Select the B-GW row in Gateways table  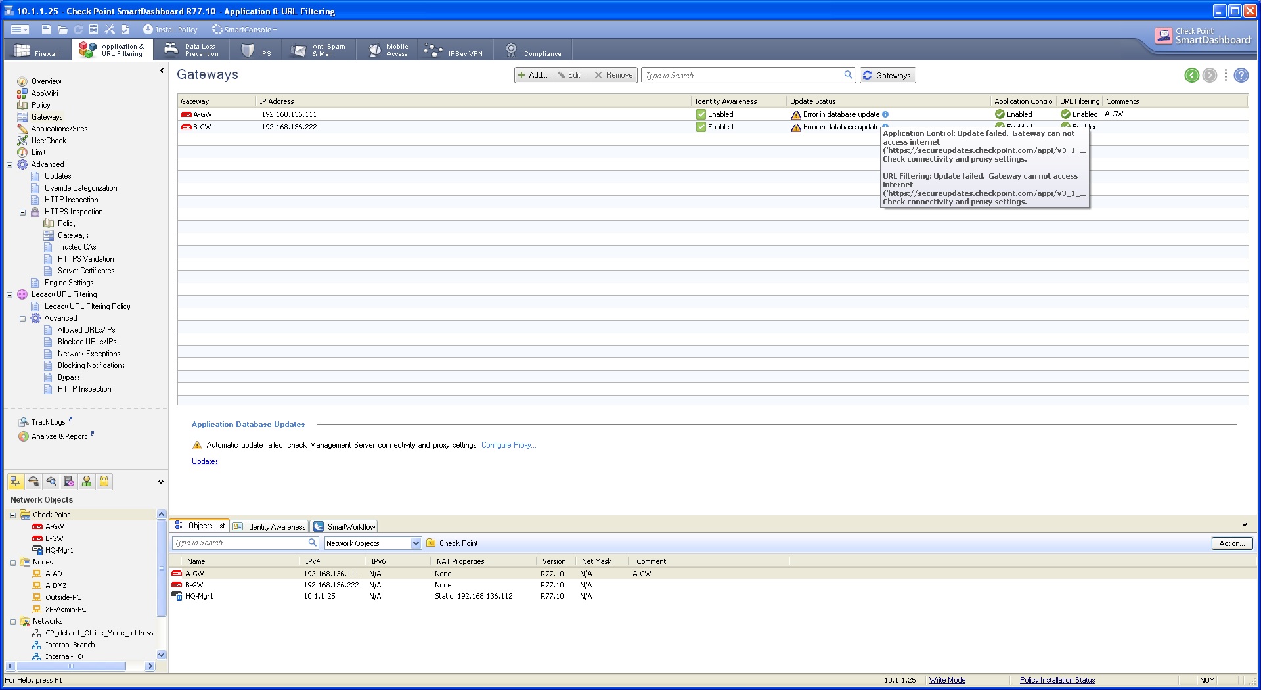(x=713, y=127)
